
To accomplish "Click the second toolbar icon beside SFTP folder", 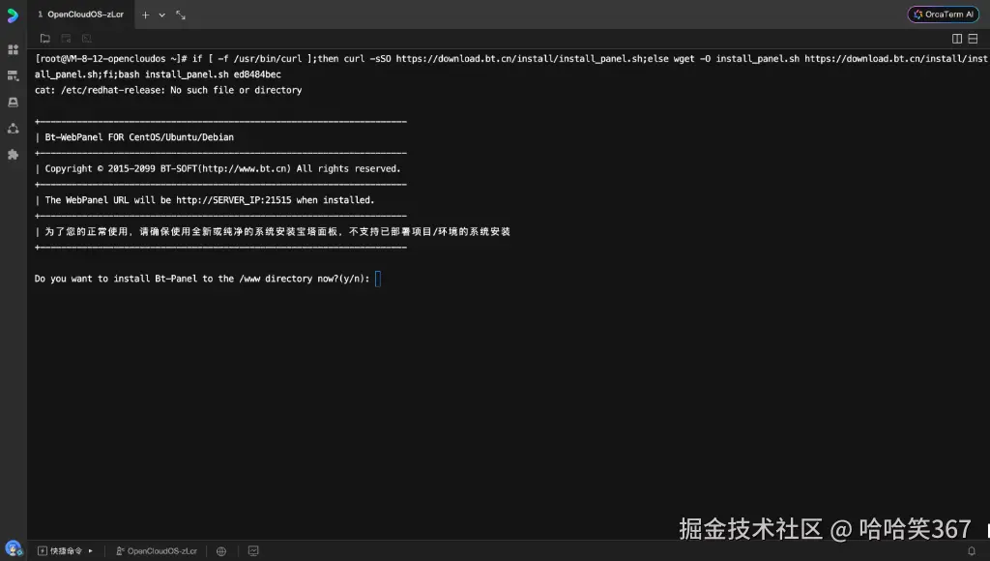I will pyautogui.click(x=66, y=39).
